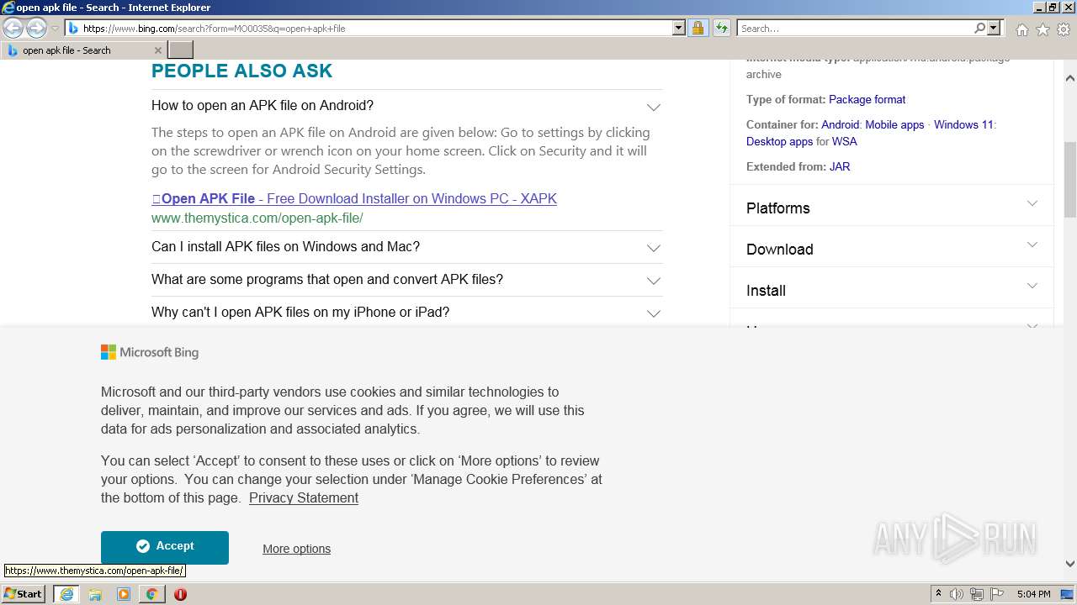Launch Chrome from the taskbar

(151, 594)
